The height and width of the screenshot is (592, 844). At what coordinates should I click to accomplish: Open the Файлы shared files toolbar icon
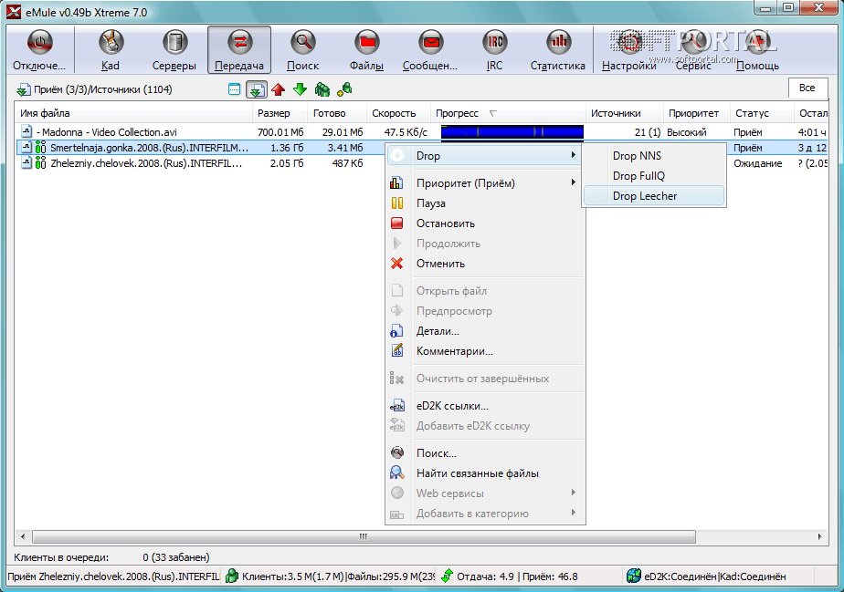click(x=366, y=43)
